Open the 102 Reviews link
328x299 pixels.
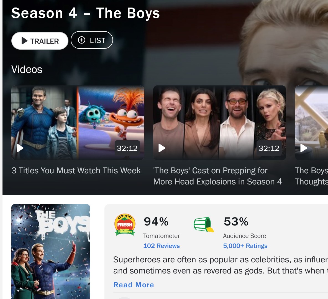click(x=162, y=246)
